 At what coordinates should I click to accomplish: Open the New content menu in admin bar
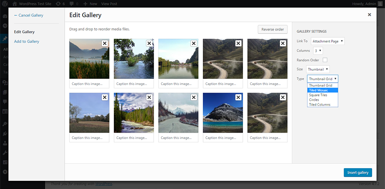(x=89, y=3)
